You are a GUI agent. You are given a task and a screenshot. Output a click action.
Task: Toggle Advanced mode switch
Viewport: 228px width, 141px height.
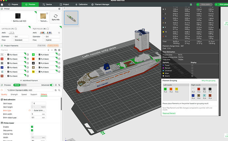tap(52, 85)
